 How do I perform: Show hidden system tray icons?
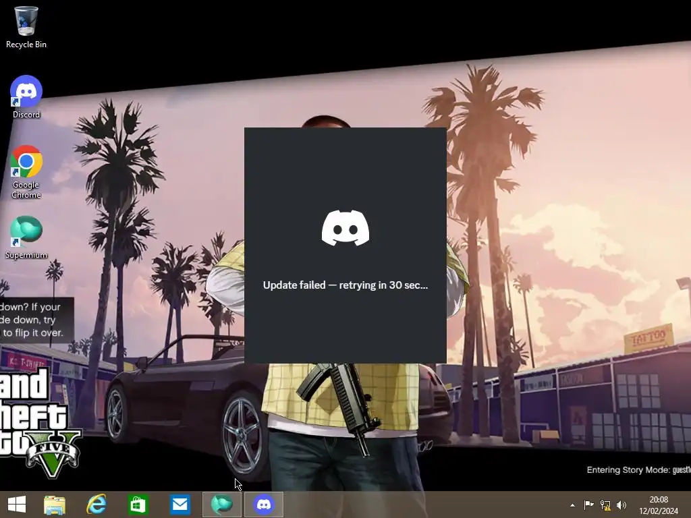click(572, 505)
